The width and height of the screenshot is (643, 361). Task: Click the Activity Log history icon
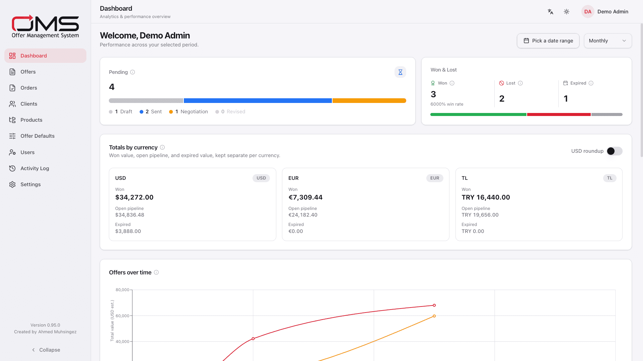point(12,168)
